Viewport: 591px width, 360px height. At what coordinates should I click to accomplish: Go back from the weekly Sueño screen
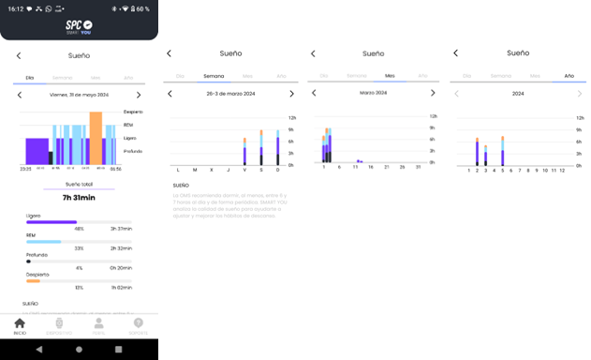169,53
